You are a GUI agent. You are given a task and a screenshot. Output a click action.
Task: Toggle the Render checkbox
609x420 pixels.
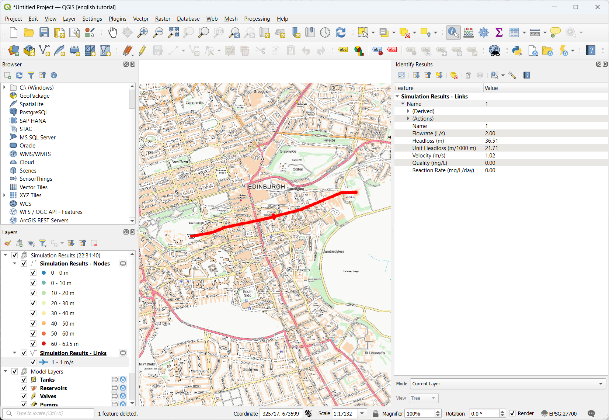(x=512, y=413)
